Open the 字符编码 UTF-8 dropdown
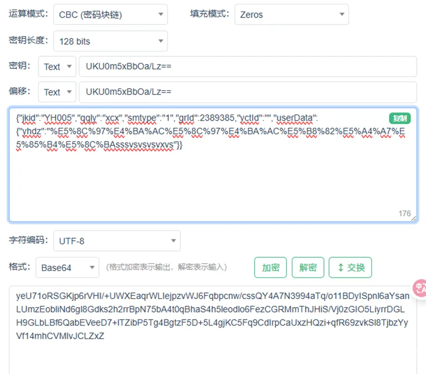The image size is (426, 374). 117,241
